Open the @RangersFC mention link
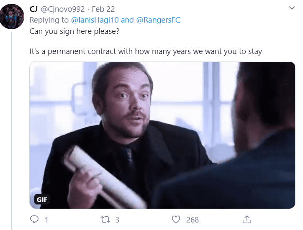The image size is (303, 230). [x=158, y=20]
